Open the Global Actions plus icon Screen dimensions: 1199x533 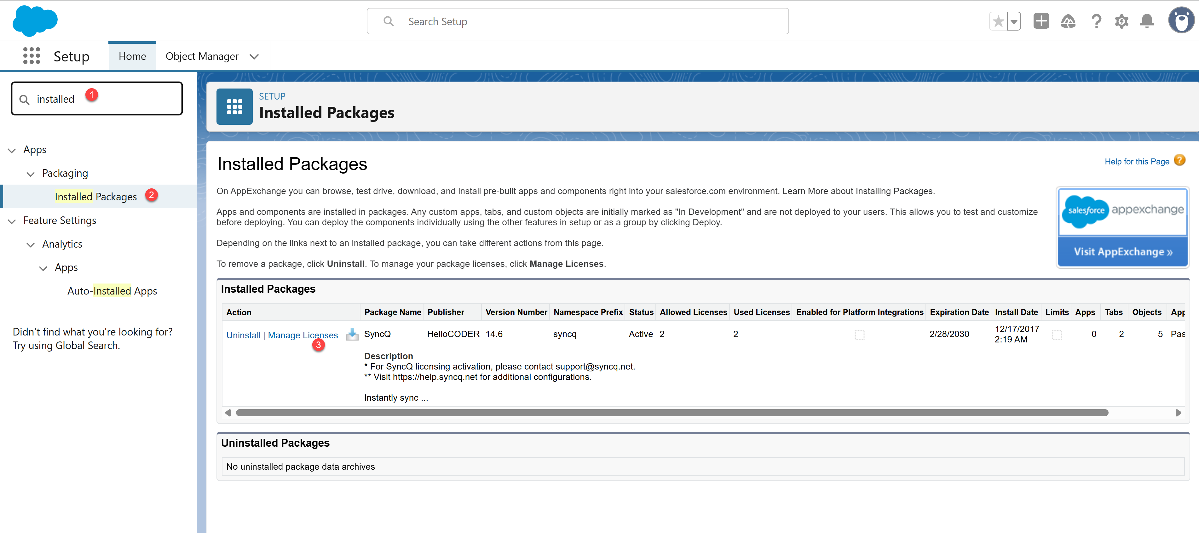point(1041,21)
